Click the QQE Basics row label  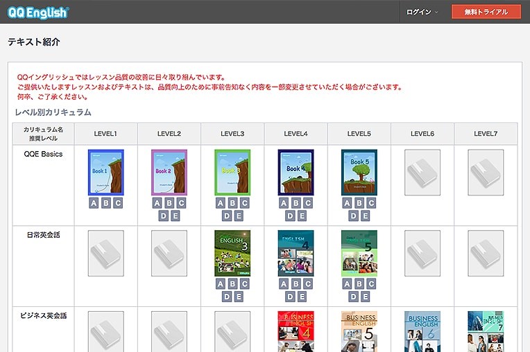tap(43, 154)
